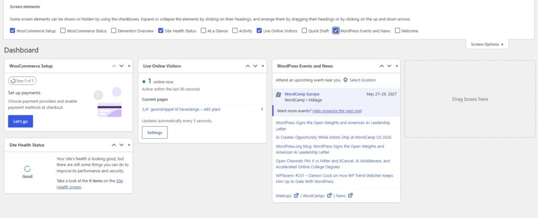This screenshot has width=538, height=218.
Task: Click the Step 5 of 5 progress badge
Action: click(x=22, y=81)
